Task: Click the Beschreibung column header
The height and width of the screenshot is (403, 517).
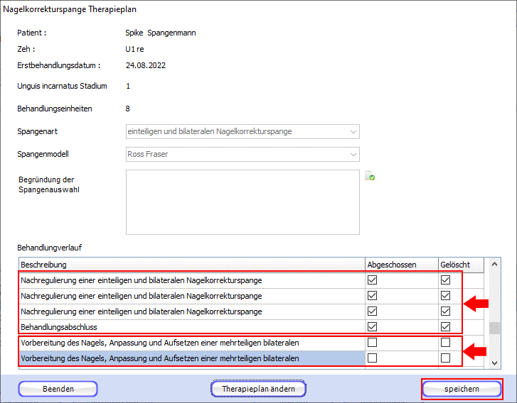Action: point(191,265)
